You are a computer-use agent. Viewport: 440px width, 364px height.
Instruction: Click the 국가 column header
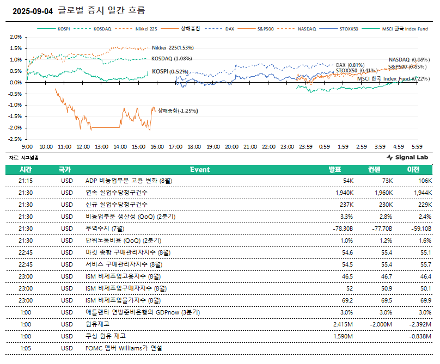[65, 169]
